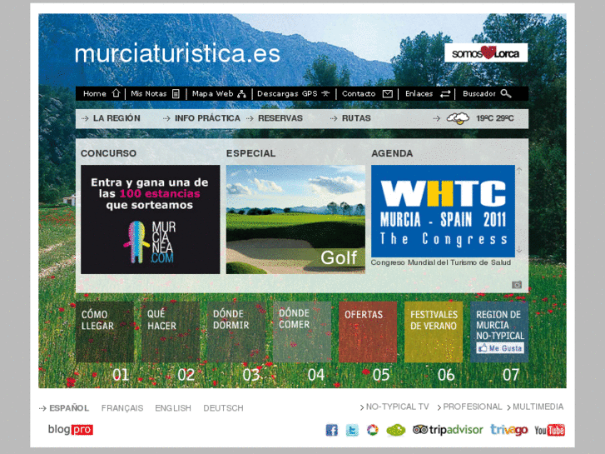Open the WHTC congress banner
Screen dimensions: 605x454
click(x=443, y=211)
